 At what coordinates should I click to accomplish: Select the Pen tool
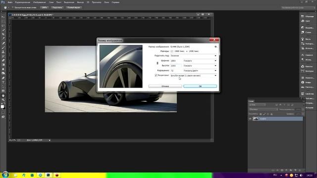[x=3, y=78]
